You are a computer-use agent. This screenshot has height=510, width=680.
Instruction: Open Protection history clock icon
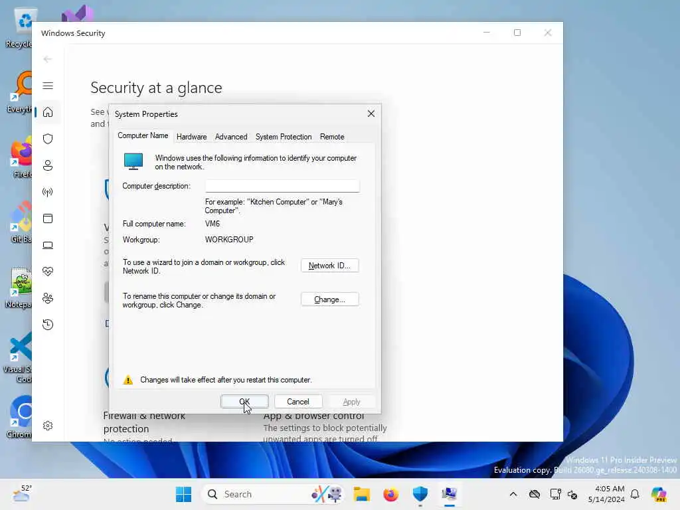48,324
